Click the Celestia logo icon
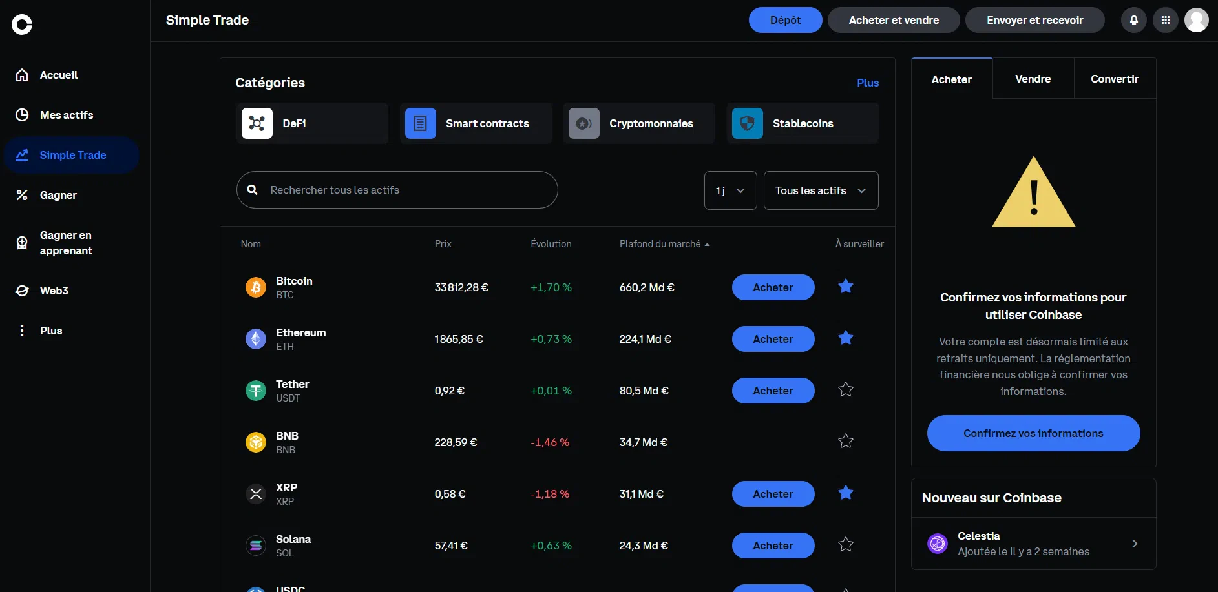The height and width of the screenshot is (592, 1218). tap(938, 544)
